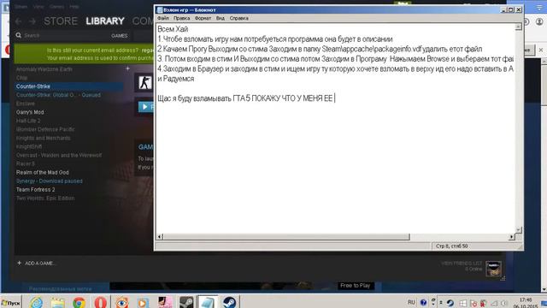Open the Opera browser taskbar icon
Viewport: 547px width, 308px height.
(x=101, y=302)
